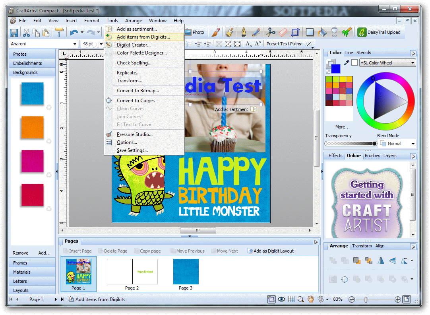Open the Frames category

click(32, 263)
